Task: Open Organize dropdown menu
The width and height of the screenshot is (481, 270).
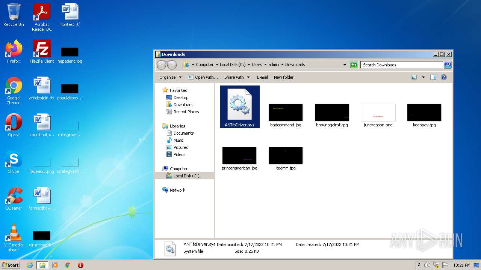Action: click(170, 77)
